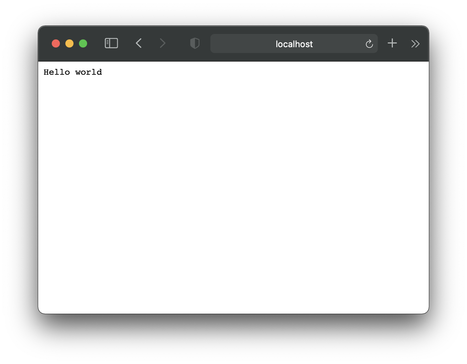The height and width of the screenshot is (364, 467).
Task: Click the back navigation arrow
Action: coord(139,43)
